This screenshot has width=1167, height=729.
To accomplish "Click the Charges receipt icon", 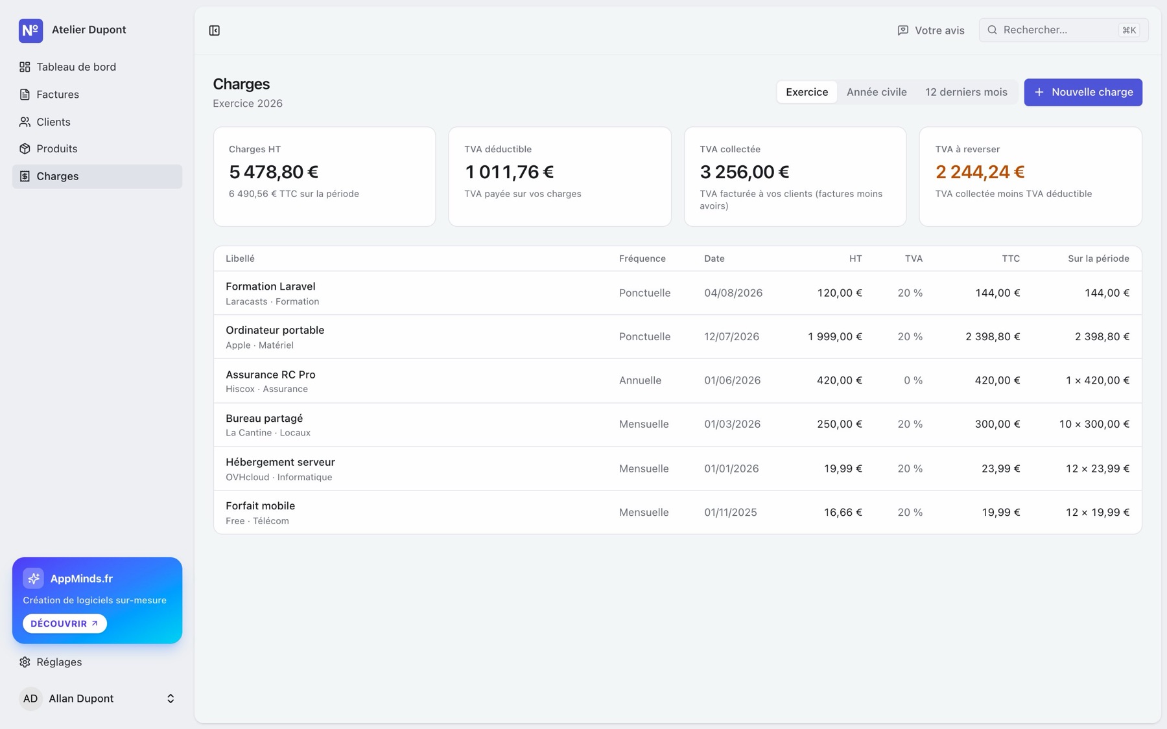I will pos(25,176).
